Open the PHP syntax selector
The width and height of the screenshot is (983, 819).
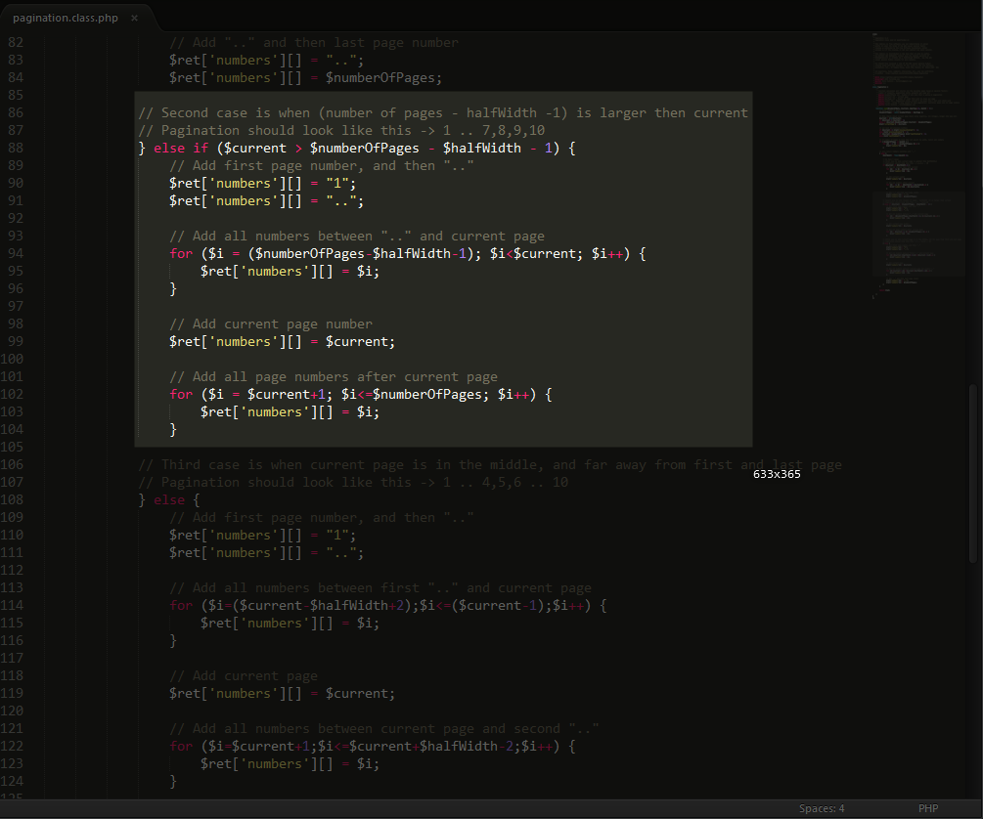tap(927, 808)
